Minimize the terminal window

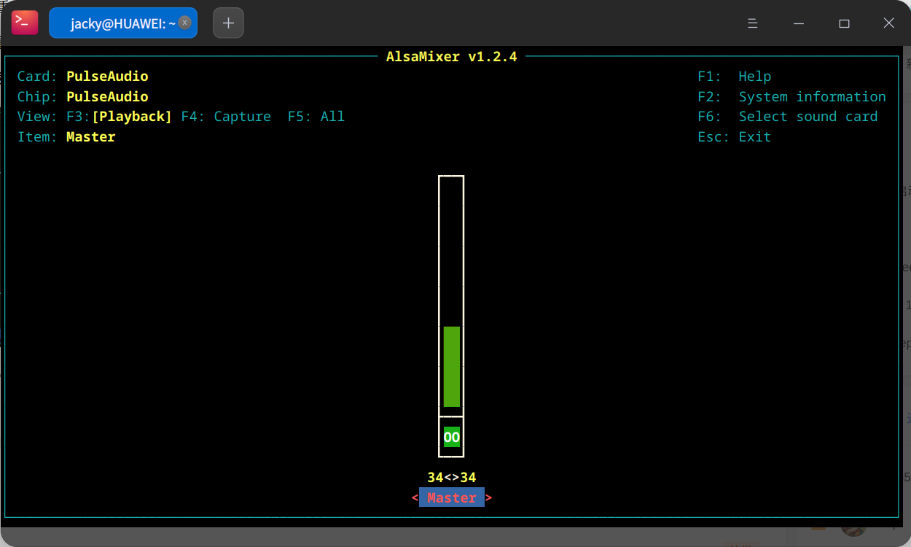[799, 23]
